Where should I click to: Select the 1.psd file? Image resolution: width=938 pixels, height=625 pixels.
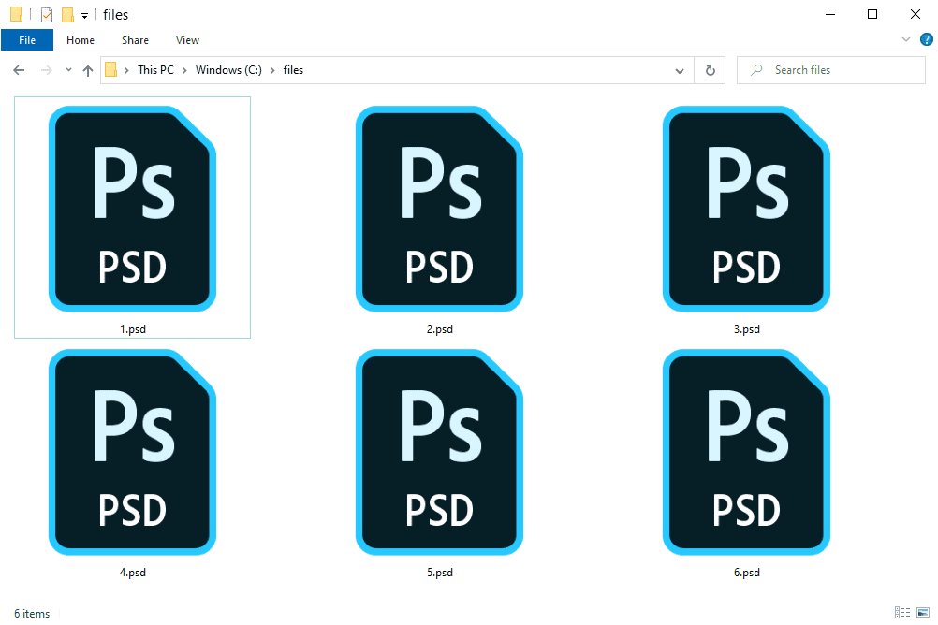(132, 217)
